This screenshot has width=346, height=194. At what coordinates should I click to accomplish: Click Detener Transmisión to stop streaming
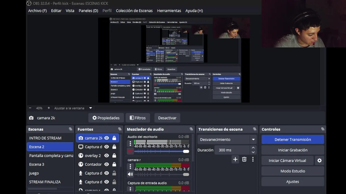coord(293,140)
